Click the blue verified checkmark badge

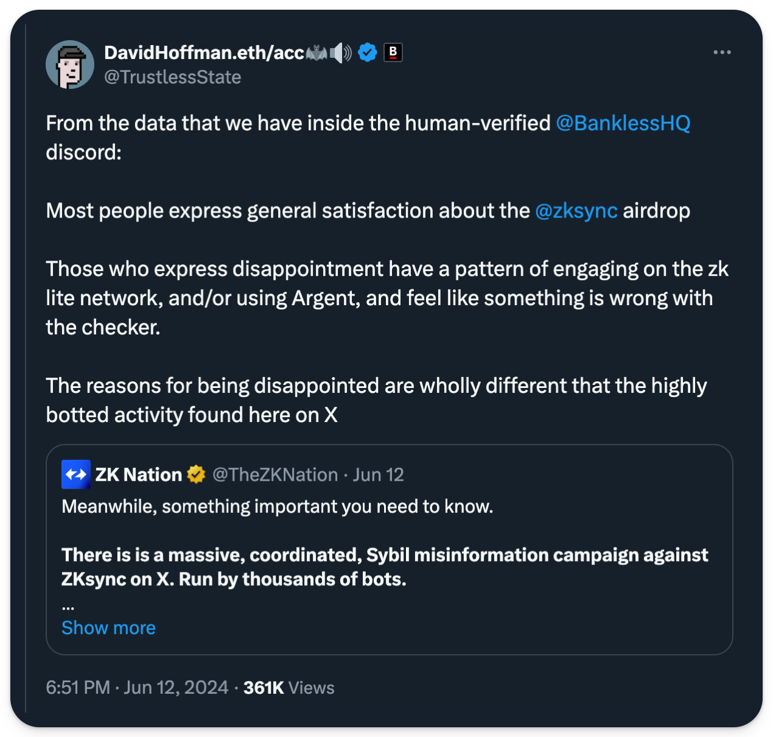point(368,53)
